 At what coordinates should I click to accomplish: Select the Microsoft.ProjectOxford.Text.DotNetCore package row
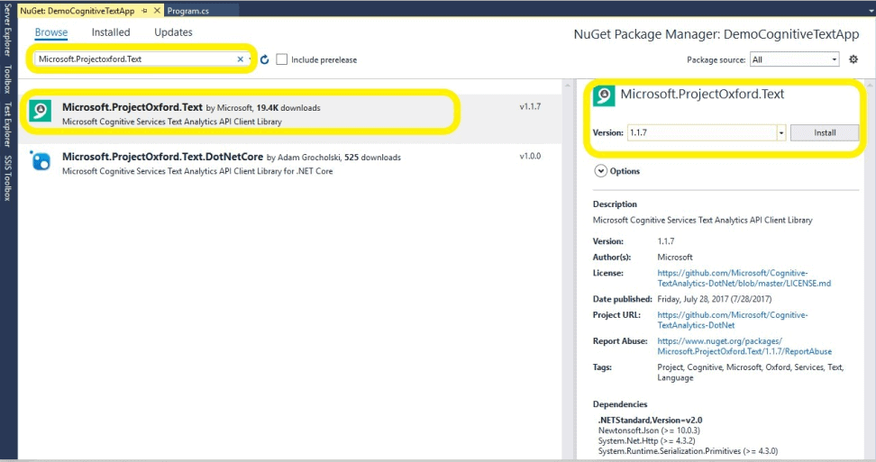[290, 164]
